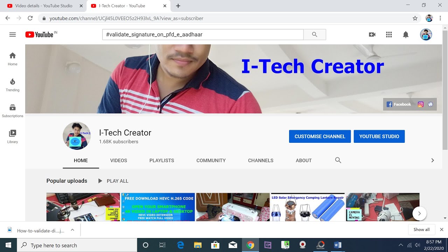Switch to the ABOUT tab
Viewport: 448px width, 252px height.
pyautogui.click(x=304, y=160)
